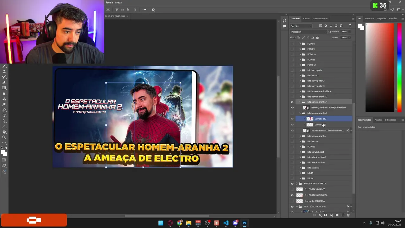Screen dimensions: 405x228
Task: Hide CONTEÚDO PRINCIPAL group
Action: click(292, 206)
